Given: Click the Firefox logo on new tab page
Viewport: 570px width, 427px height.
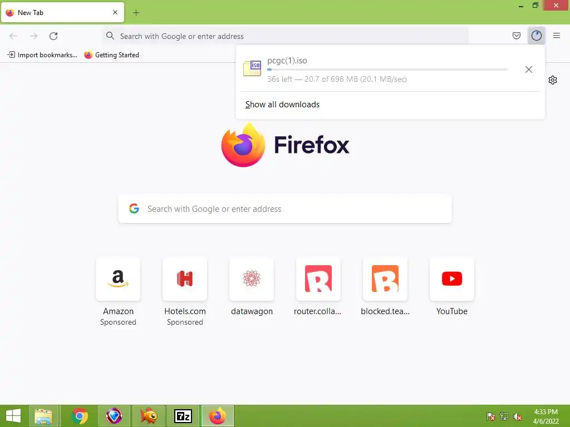Looking at the screenshot, I should [286, 145].
